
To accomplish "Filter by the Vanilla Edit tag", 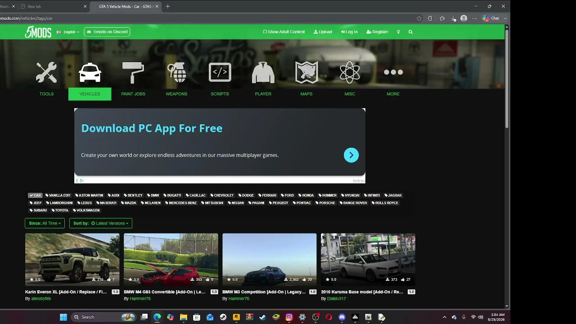I will 58,195.
